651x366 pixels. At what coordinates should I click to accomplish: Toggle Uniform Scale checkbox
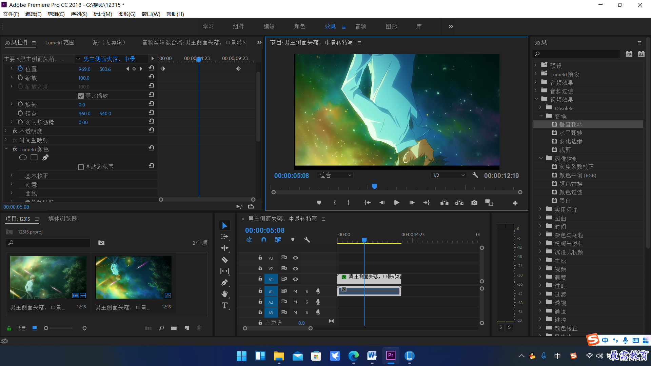point(81,96)
